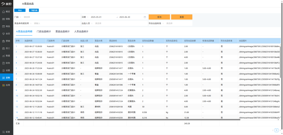
Task: Click the 重置 reset button
Action: pyautogui.click(x=182, y=17)
